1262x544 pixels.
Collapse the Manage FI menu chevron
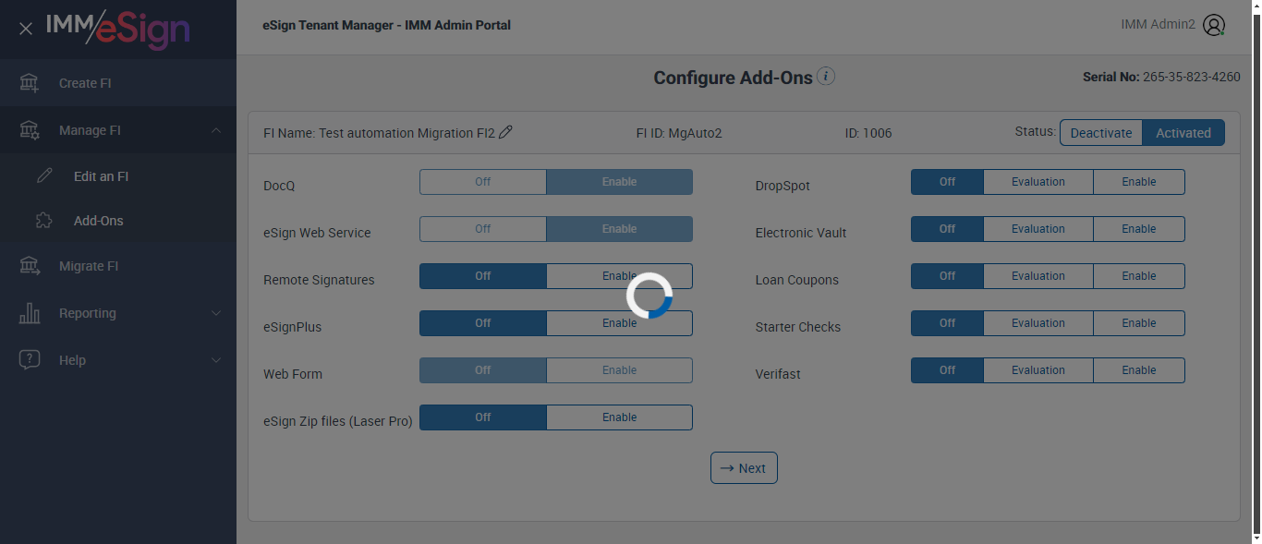[216, 130]
